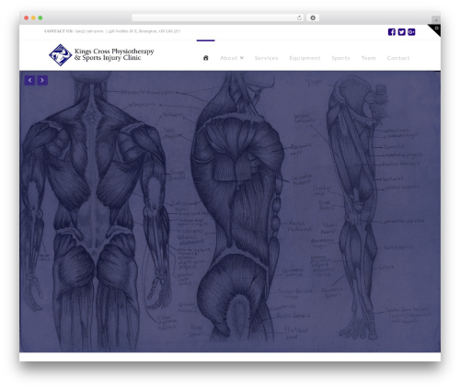Maximize the window with the green button
The image size is (460, 389).
click(40, 18)
